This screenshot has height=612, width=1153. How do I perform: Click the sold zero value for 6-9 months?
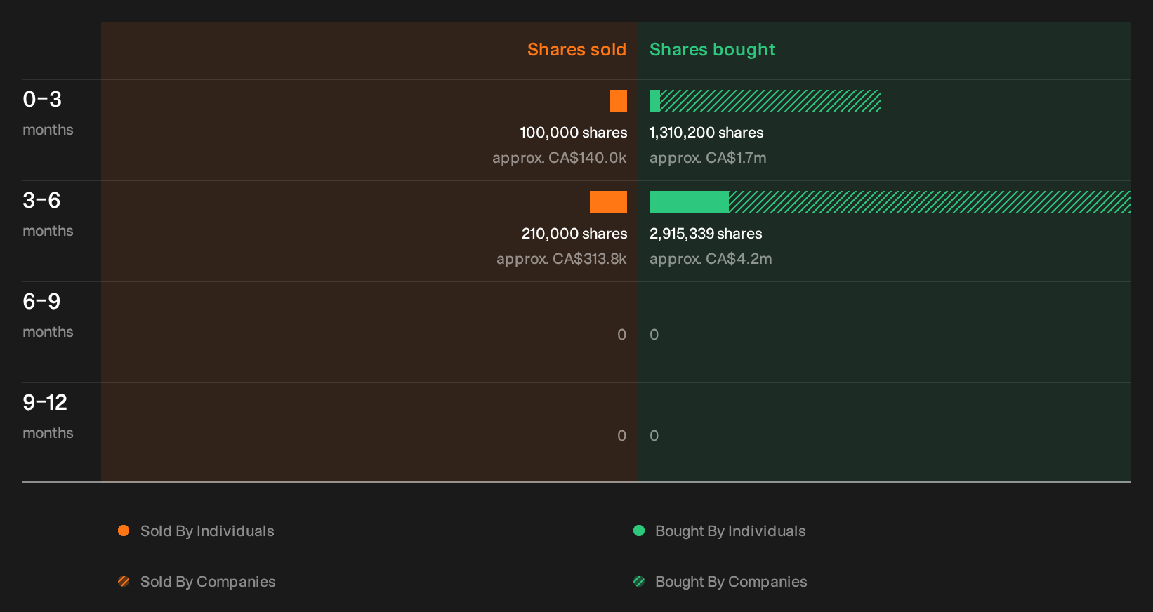621,335
